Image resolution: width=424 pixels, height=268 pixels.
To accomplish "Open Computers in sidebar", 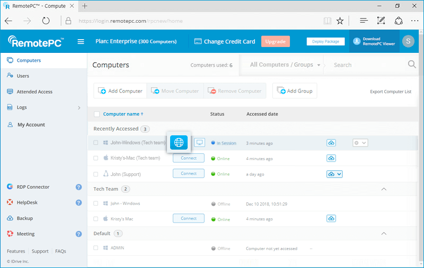I will (29, 60).
